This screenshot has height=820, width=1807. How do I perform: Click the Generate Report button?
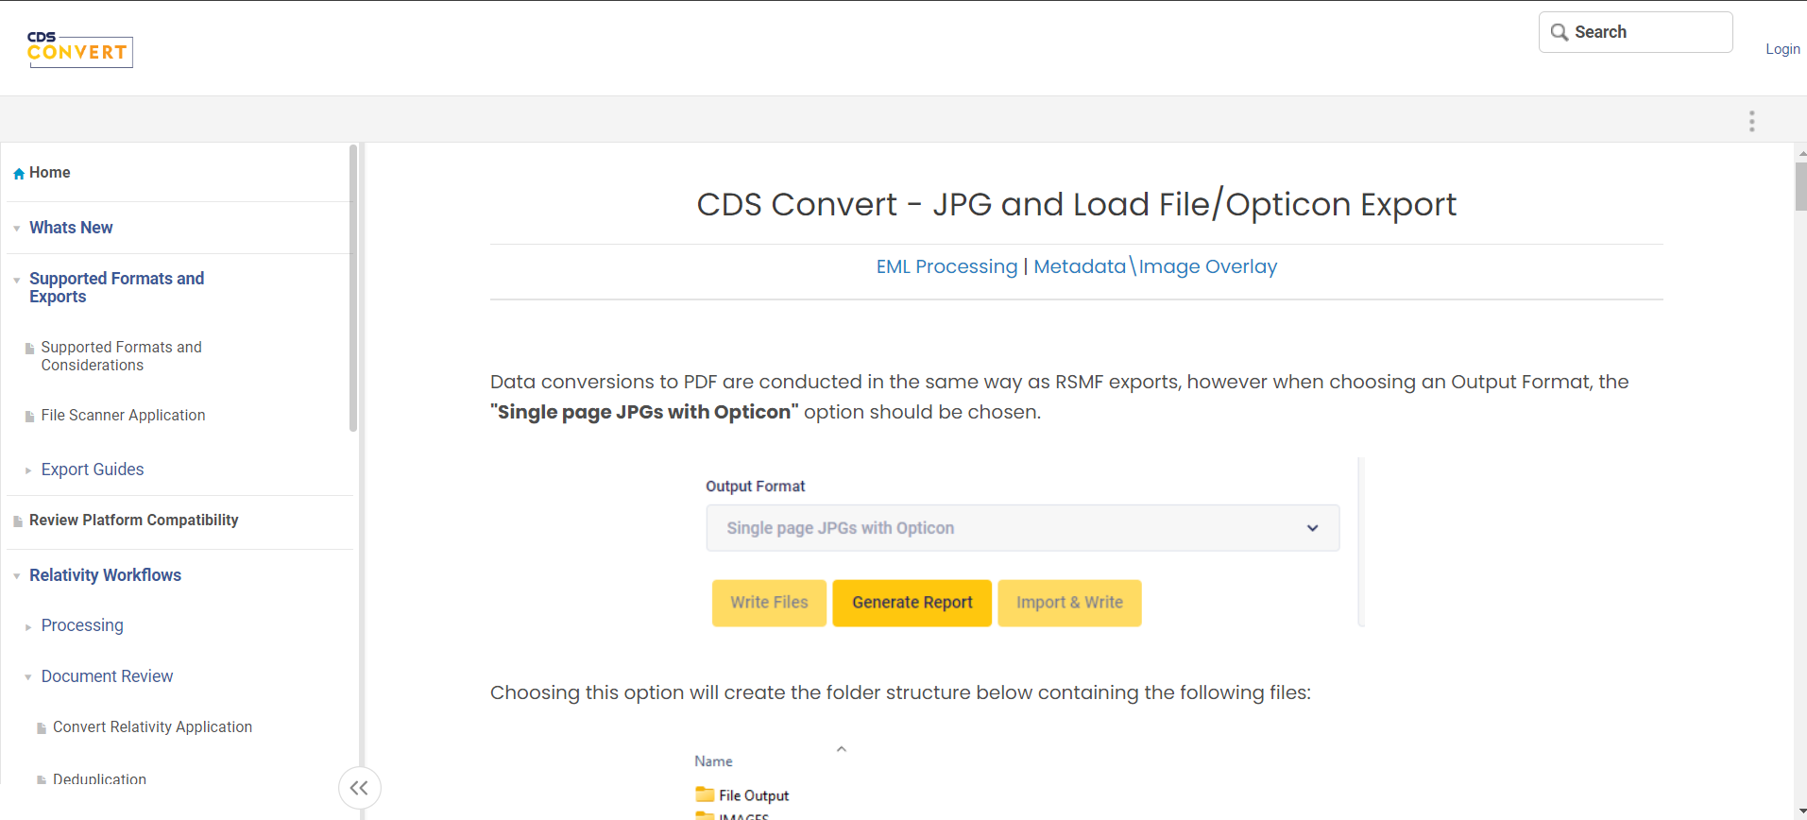pyautogui.click(x=912, y=603)
